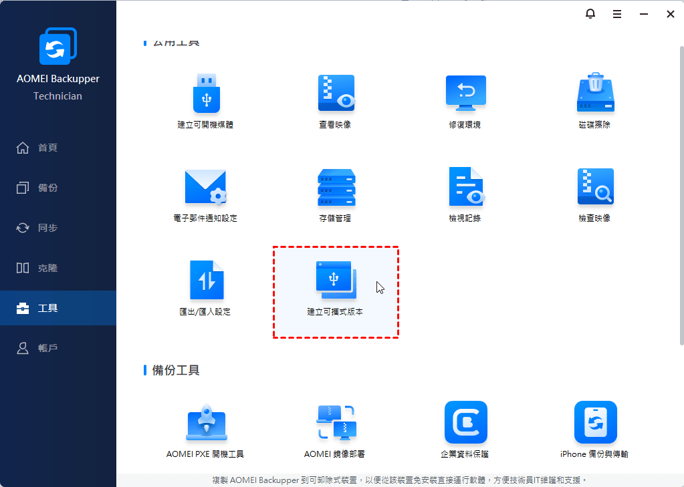This screenshot has width=684, height=487.
Task: Open the 帳戶 account section
Action: click(58, 348)
